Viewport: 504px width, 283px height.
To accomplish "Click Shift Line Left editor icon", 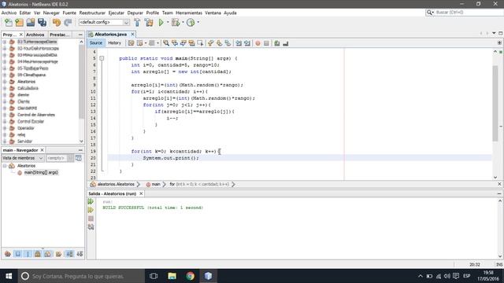I will 239,43.
